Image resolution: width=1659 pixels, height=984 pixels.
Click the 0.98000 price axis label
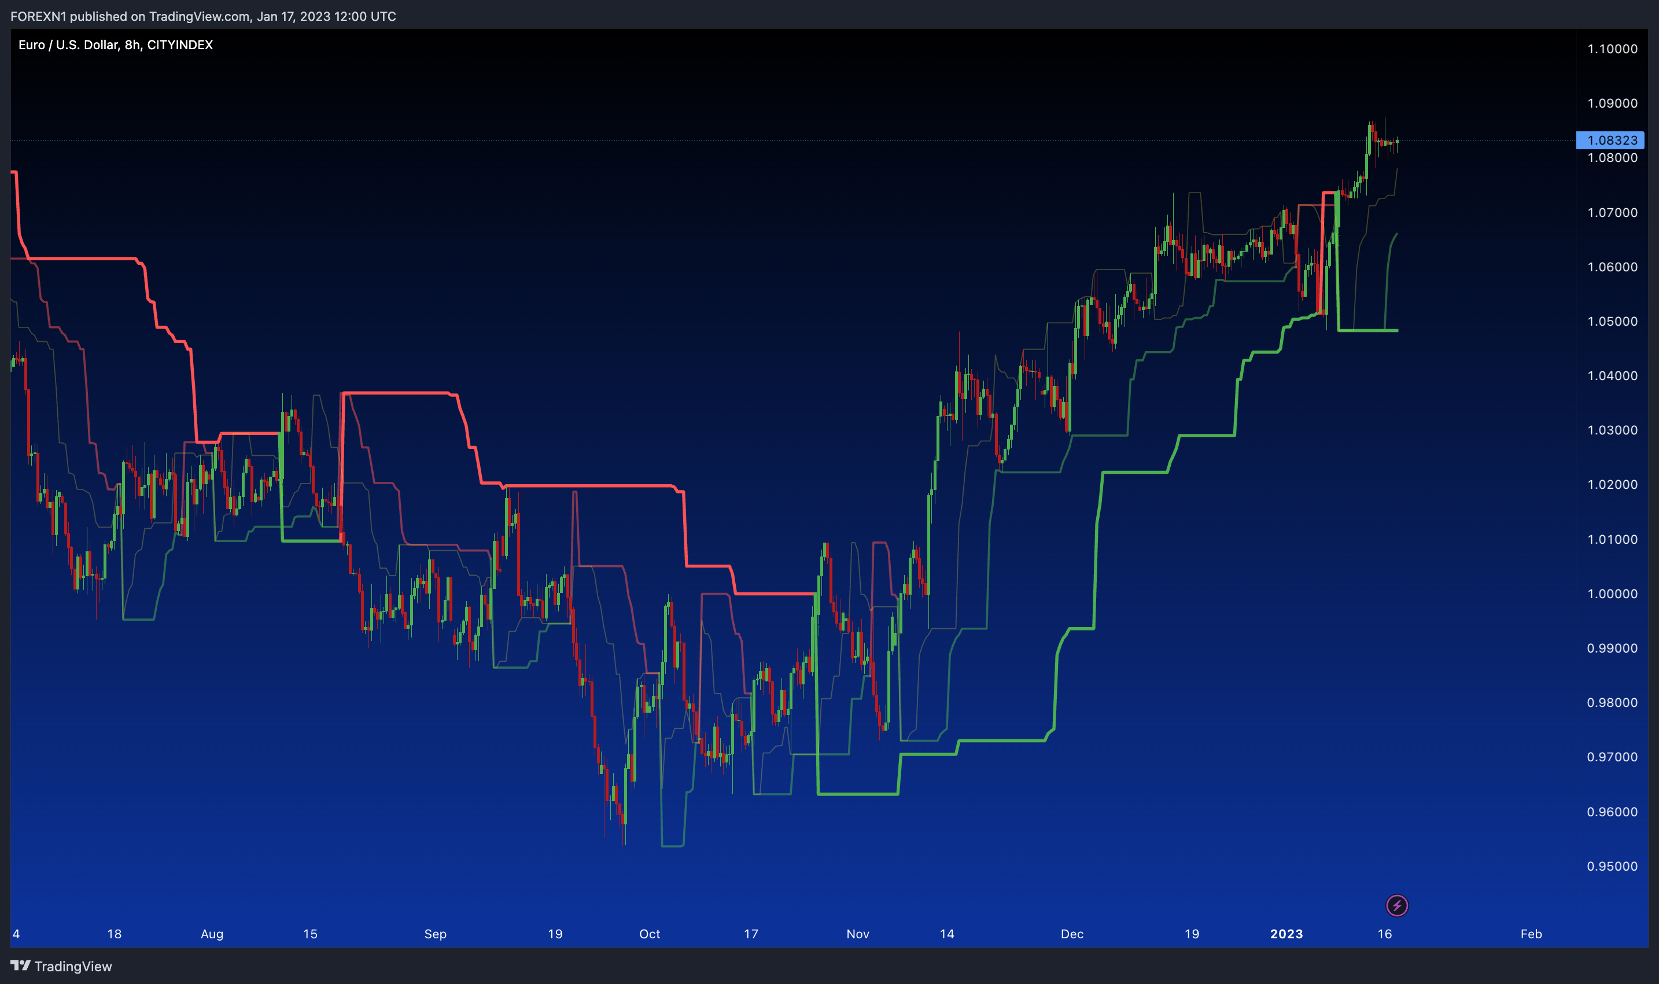(x=1612, y=702)
